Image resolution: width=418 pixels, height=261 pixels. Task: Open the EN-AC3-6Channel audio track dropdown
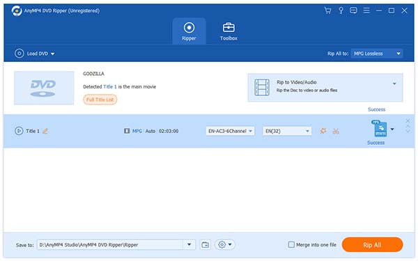pyautogui.click(x=230, y=131)
